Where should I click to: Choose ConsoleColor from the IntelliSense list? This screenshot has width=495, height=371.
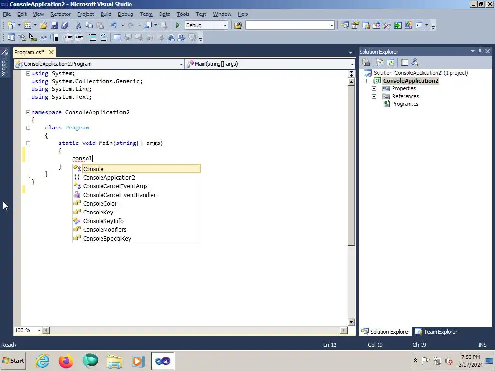click(x=136, y=204)
